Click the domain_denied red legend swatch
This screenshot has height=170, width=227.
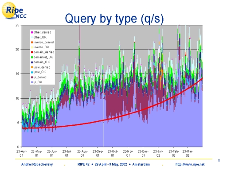click(32, 52)
